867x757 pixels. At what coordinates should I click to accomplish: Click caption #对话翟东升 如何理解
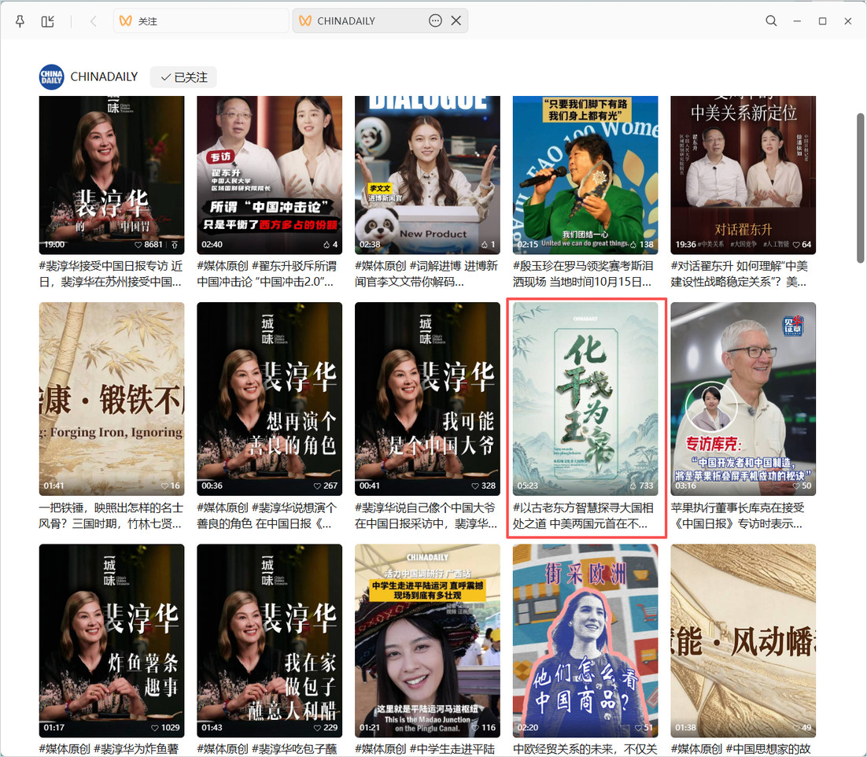coord(740,274)
